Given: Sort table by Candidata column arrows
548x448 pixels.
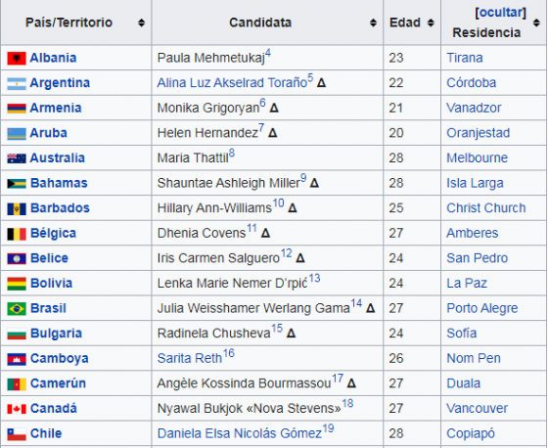Looking at the screenshot, I should click(x=373, y=23).
